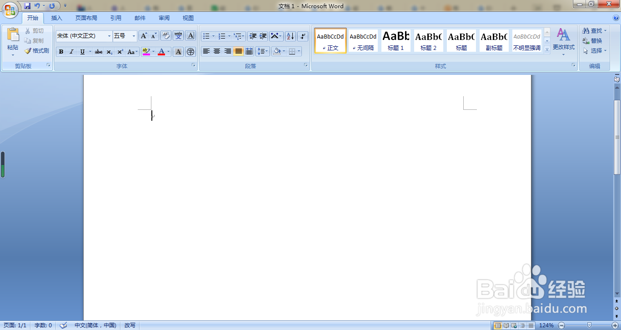Open line spacing dropdown
The image size is (621, 330).
[x=263, y=51]
